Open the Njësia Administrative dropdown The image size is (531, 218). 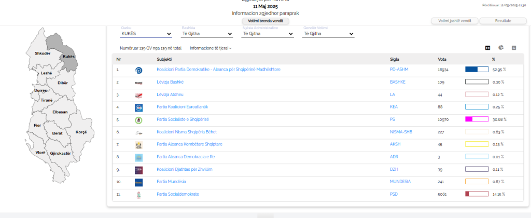[x=268, y=34]
